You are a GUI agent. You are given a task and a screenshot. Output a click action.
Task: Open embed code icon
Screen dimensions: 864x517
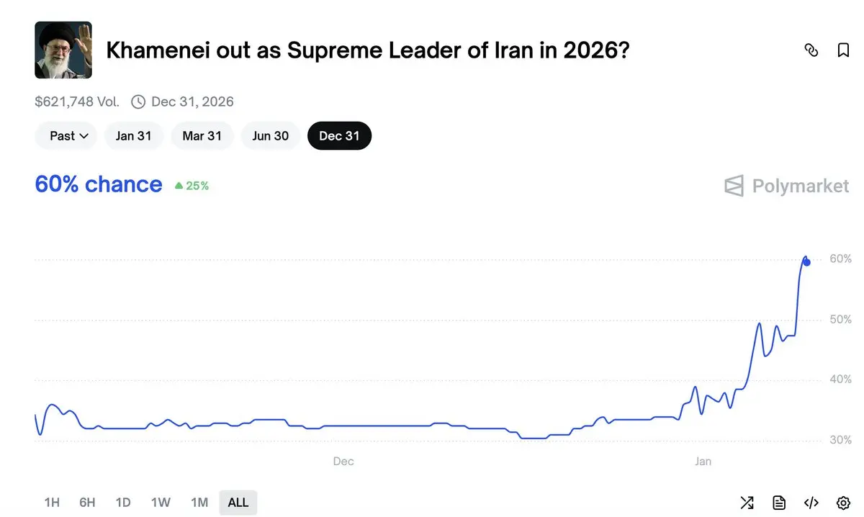tap(811, 503)
